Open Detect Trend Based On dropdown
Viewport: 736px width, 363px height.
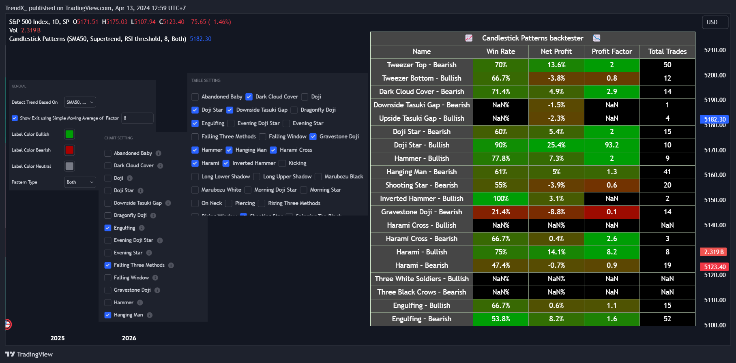[80, 102]
